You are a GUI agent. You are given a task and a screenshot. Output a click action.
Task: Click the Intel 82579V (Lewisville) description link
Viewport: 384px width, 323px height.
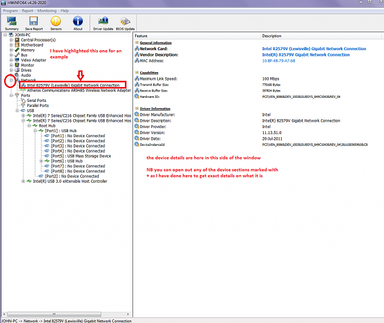(x=314, y=49)
